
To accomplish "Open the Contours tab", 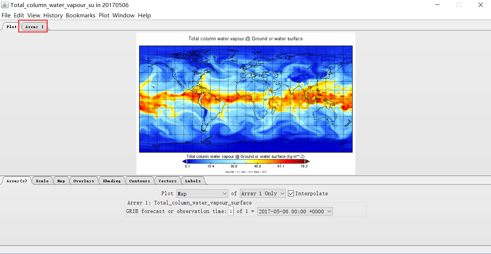I will pos(139,180).
